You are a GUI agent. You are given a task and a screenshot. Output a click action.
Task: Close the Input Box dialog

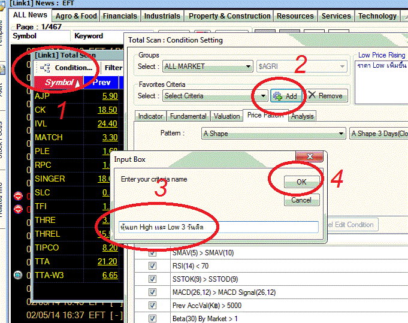[x=309, y=156]
